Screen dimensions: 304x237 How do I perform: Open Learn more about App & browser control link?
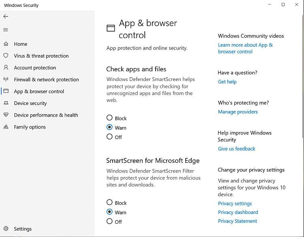[x=245, y=48]
